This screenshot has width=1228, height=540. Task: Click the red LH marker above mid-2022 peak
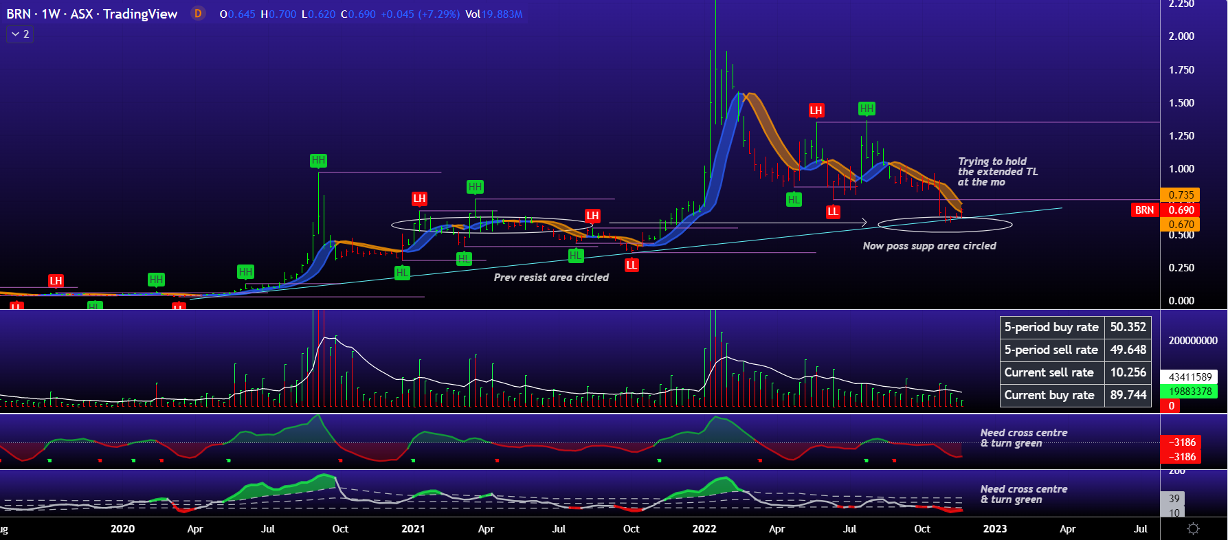[x=816, y=111]
